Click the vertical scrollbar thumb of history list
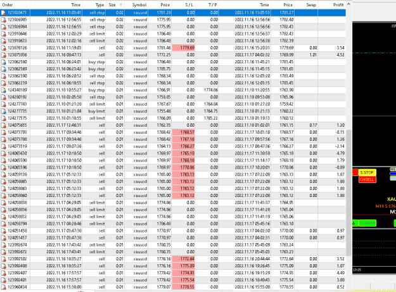 point(348,193)
